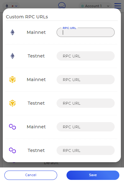Click the yellow BNB icon beside Testnet

12,103
